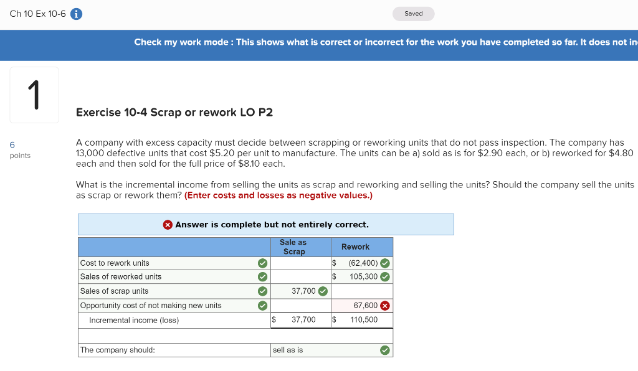Click 'Answer is complete but not entirely correct' message
Viewport: 638px width, 371px height.
[272, 225]
